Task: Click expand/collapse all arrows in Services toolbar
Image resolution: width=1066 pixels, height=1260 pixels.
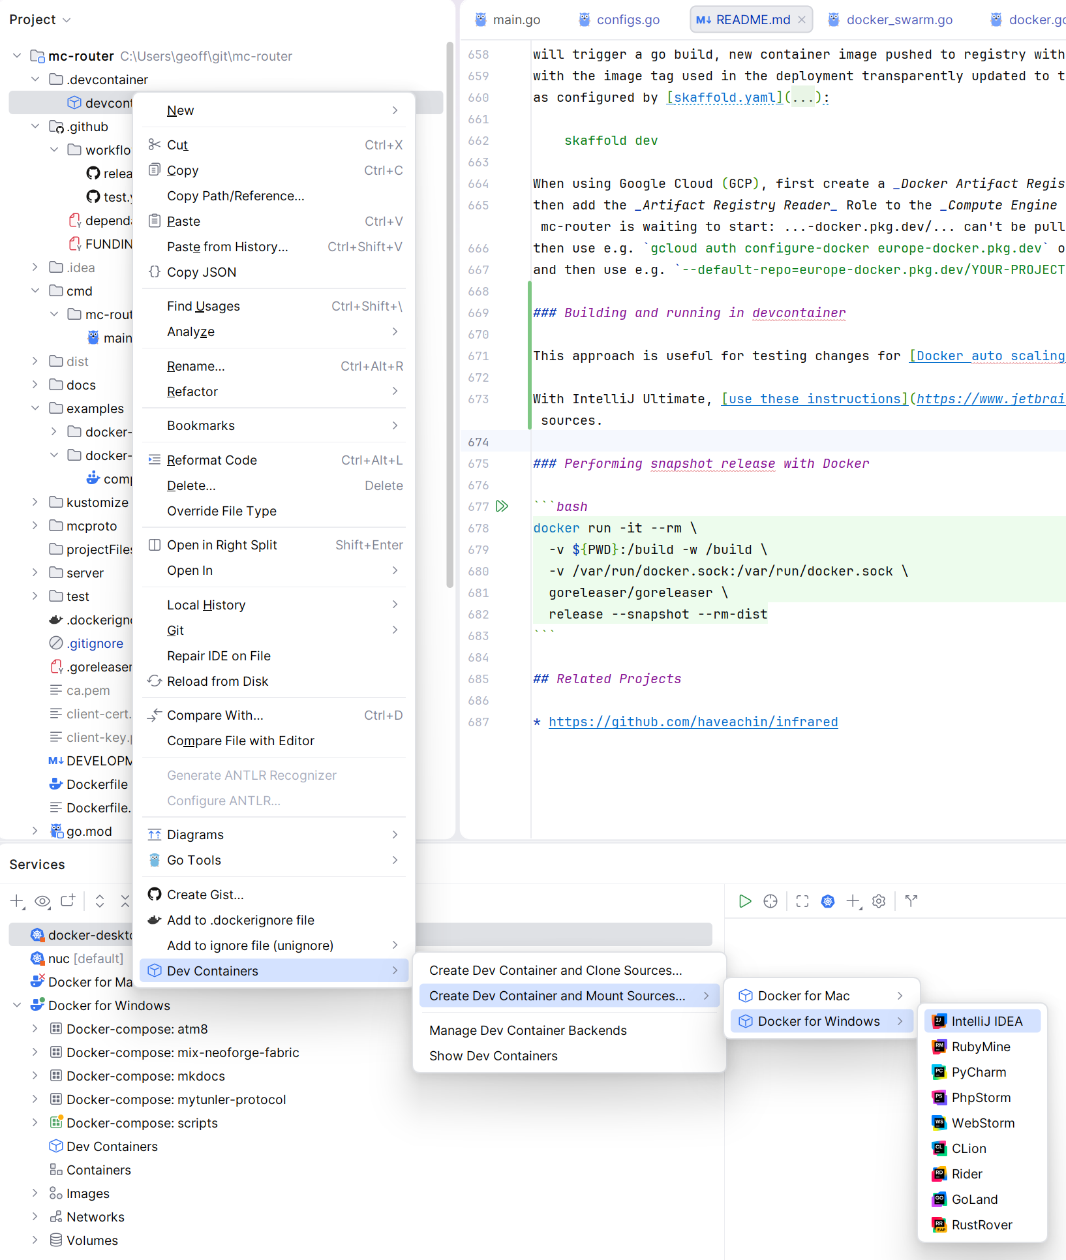Action: pyautogui.click(x=100, y=901)
